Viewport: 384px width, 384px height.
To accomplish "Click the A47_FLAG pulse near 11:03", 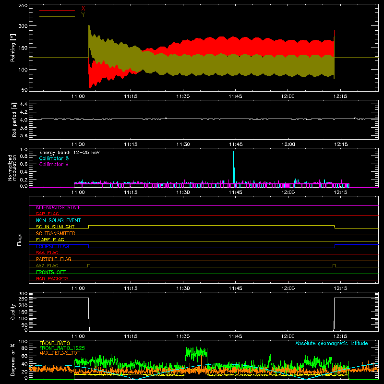I will pos(89,265).
